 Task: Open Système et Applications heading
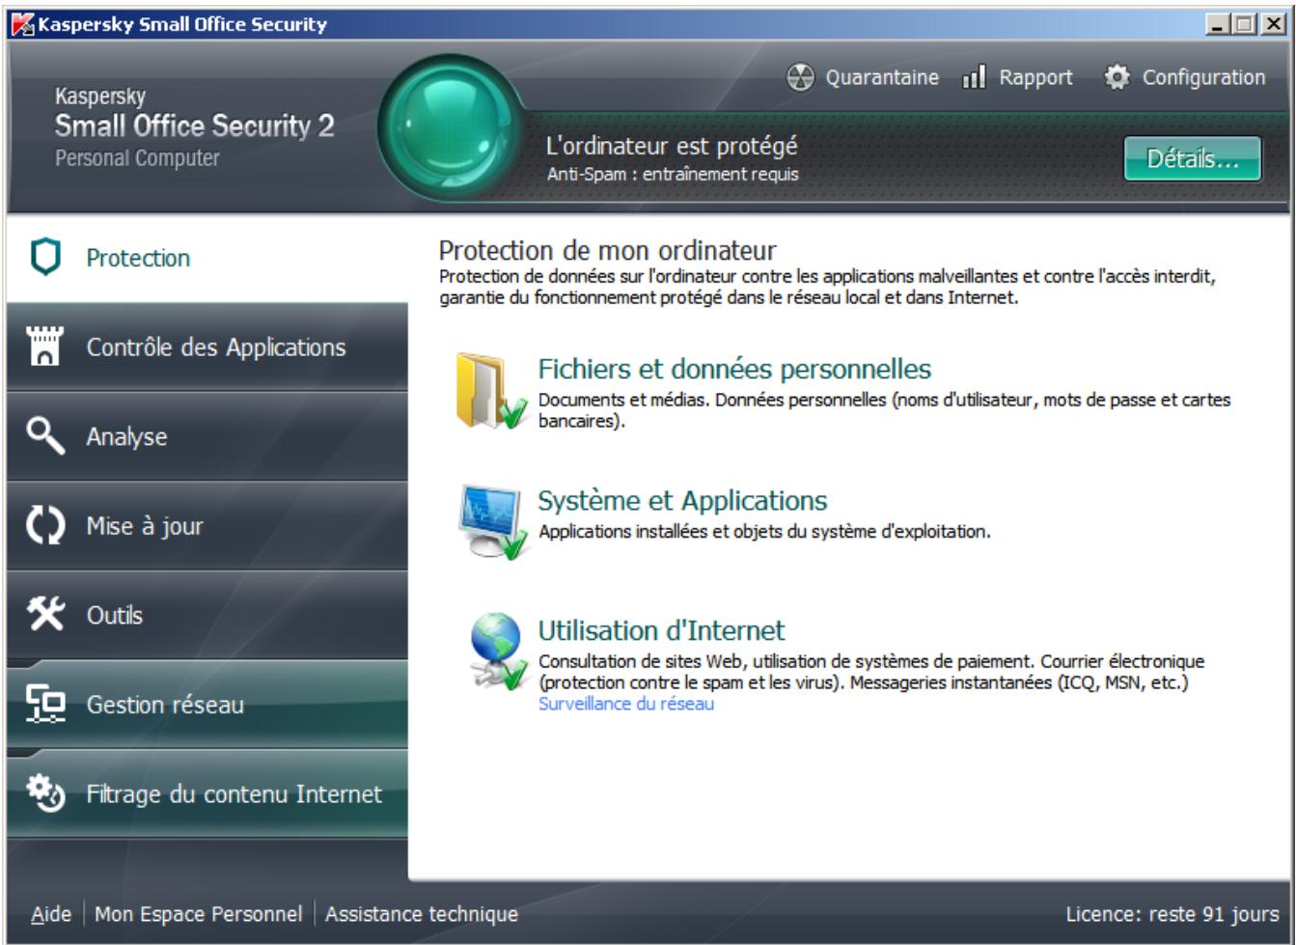(x=682, y=501)
